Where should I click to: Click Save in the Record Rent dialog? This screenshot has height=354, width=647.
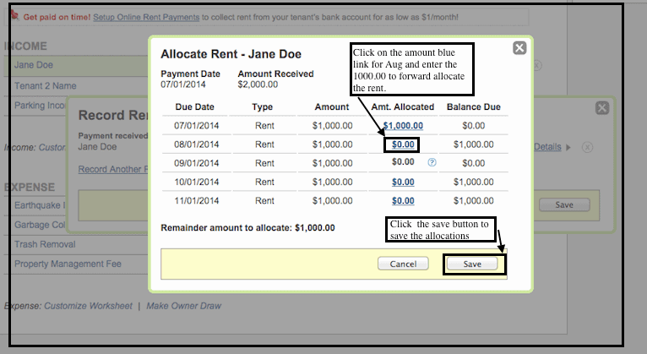(x=563, y=204)
